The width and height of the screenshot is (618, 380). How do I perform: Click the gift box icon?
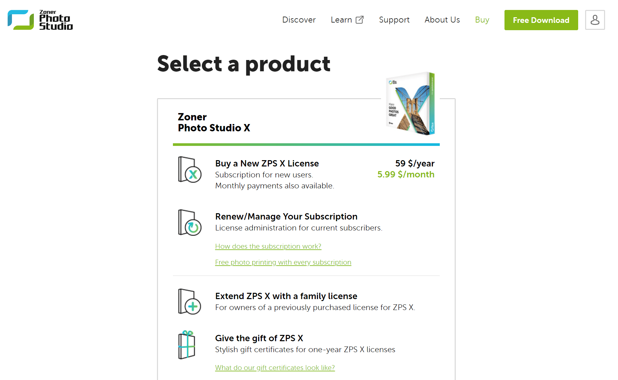187,345
